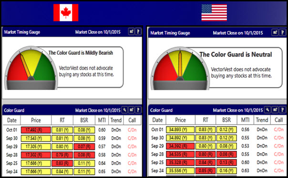The image size is (288, 178).
Task: Click the Trend column header in US table
Action: [262, 120]
